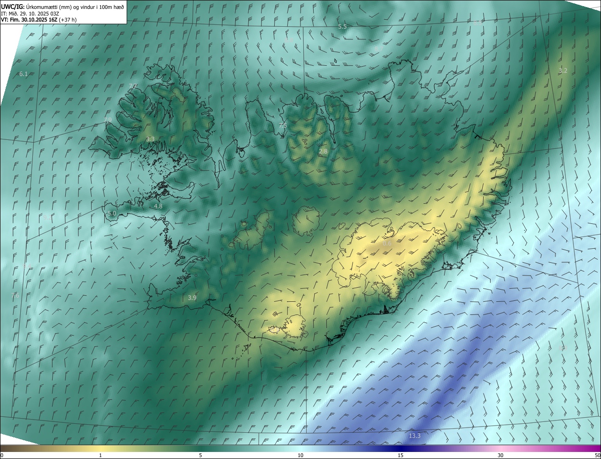Click the 'VT: Fim. 30.10.2025 16Z' valid time
The width and height of the screenshot is (601, 459).
(x=29, y=20)
